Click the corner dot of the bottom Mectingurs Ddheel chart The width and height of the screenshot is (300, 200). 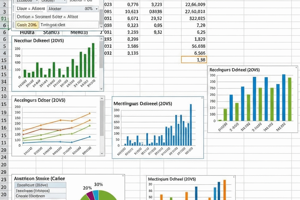click(234, 177)
